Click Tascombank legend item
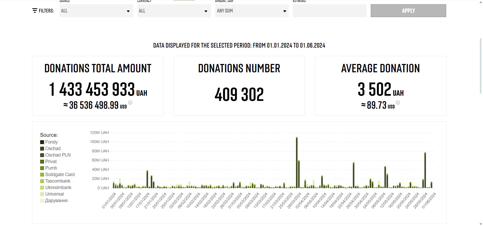Image resolution: width=483 pixels, height=226 pixels. pos(58,181)
